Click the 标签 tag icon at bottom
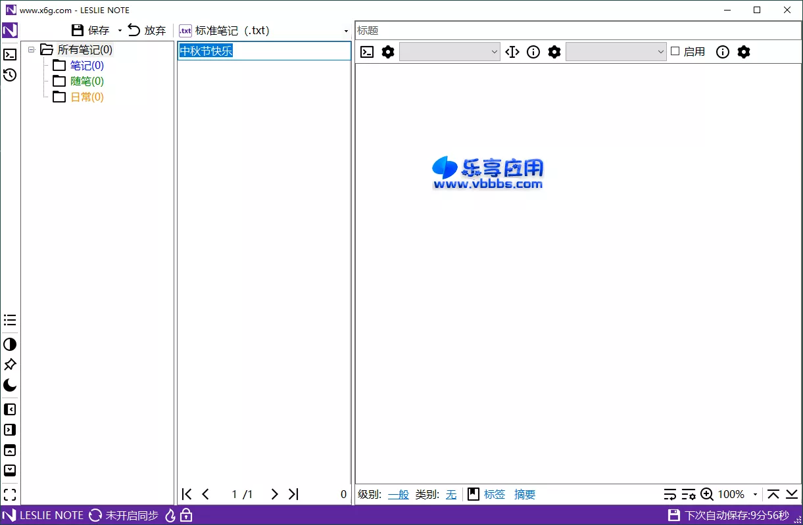Image resolution: width=803 pixels, height=525 pixels. point(474,494)
